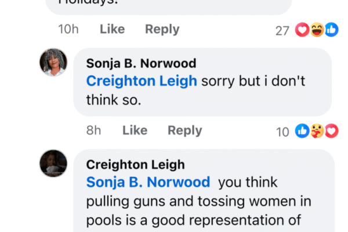Viewport: 348px width, 232px height.
Task: Click the haha emoji reaction icon
Action: click(317, 30)
